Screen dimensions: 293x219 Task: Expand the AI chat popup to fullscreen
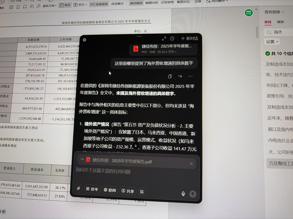(x=164, y=39)
